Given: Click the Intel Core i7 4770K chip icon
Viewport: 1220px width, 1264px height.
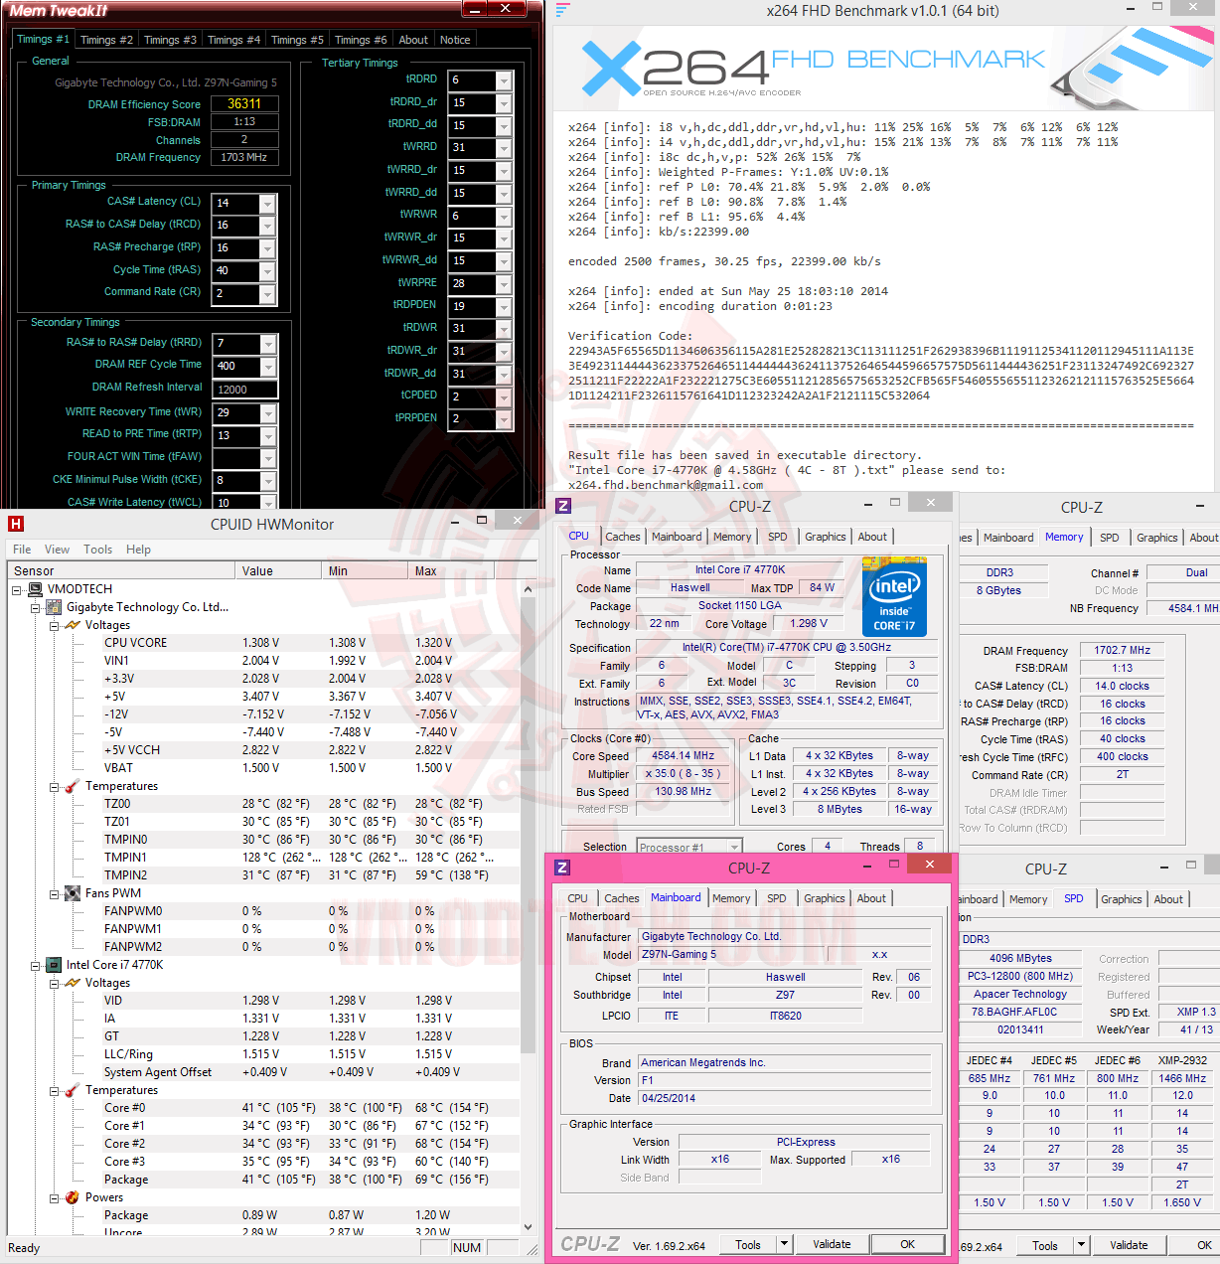Looking at the screenshot, I should (x=52, y=964).
